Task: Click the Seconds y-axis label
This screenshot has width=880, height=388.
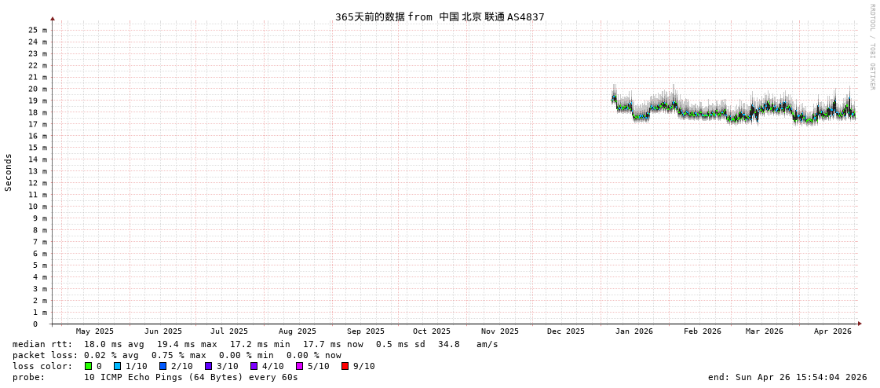Action: click(9, 172)
